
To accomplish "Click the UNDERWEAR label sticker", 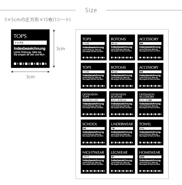I will point(122,132).
